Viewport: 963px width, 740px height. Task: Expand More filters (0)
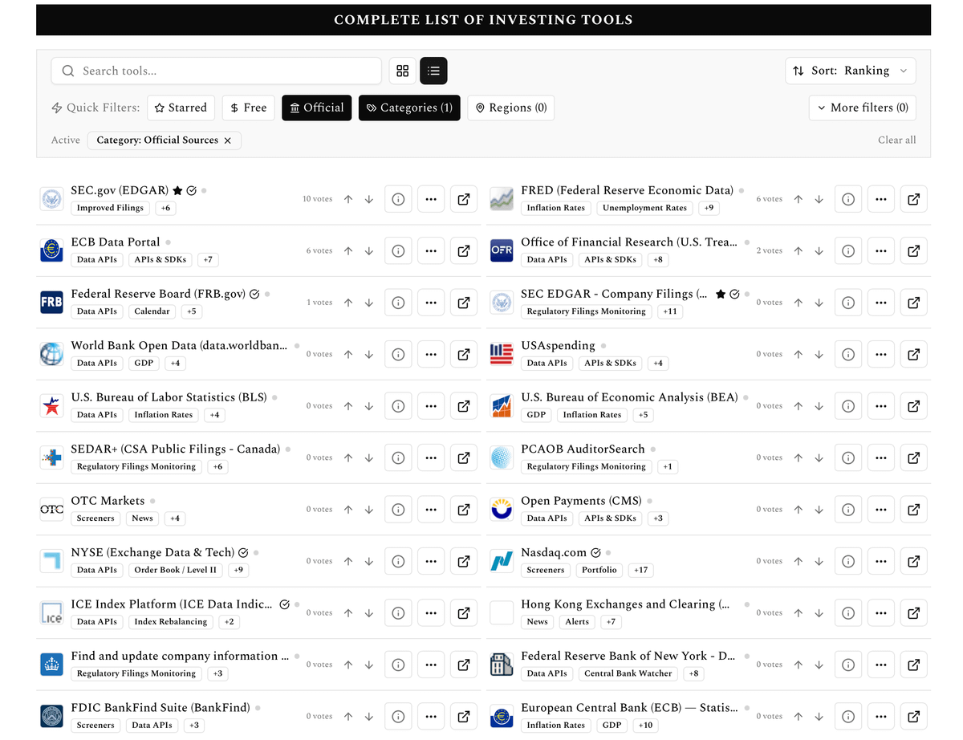(x=863, y=108)
